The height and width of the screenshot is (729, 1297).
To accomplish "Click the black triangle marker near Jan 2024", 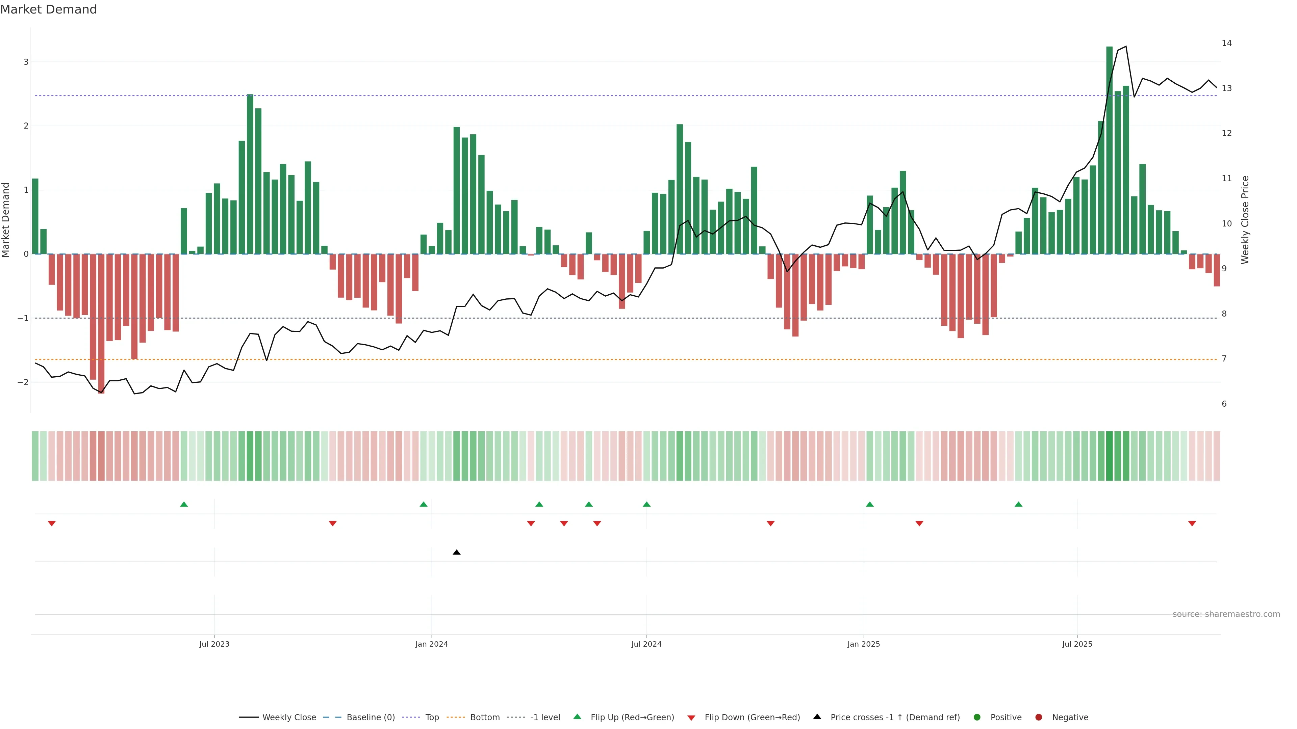I will pos(457,552).
